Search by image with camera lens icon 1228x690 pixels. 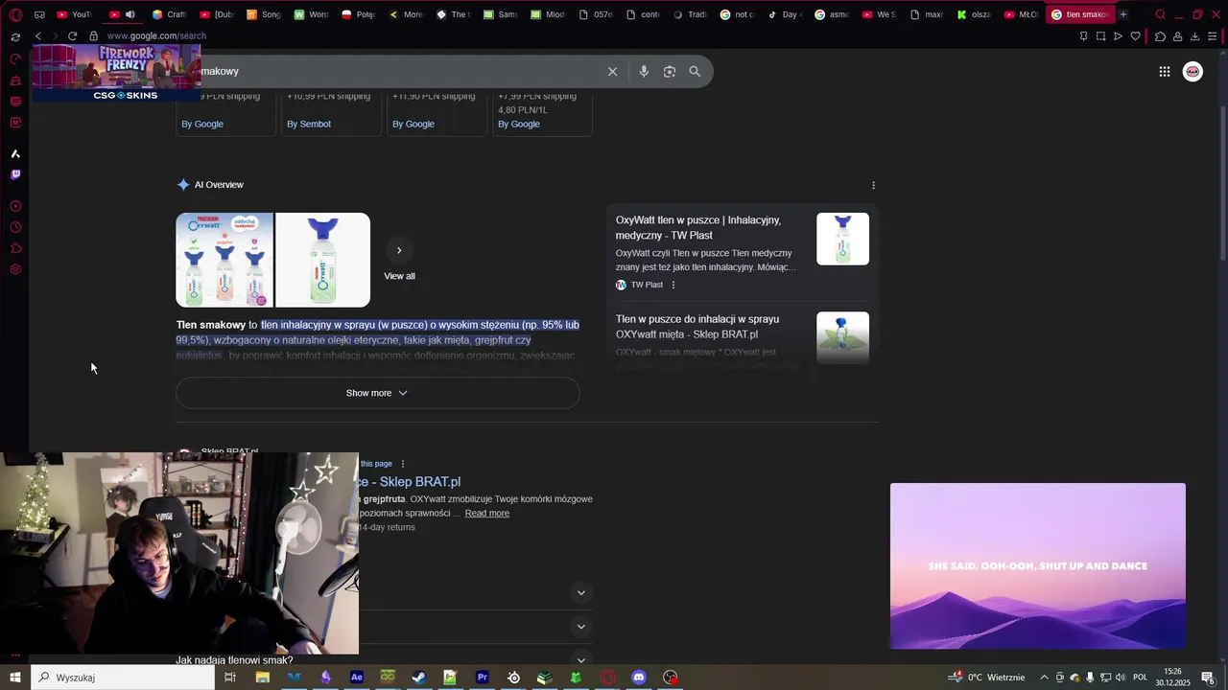[x=670, y=72]
